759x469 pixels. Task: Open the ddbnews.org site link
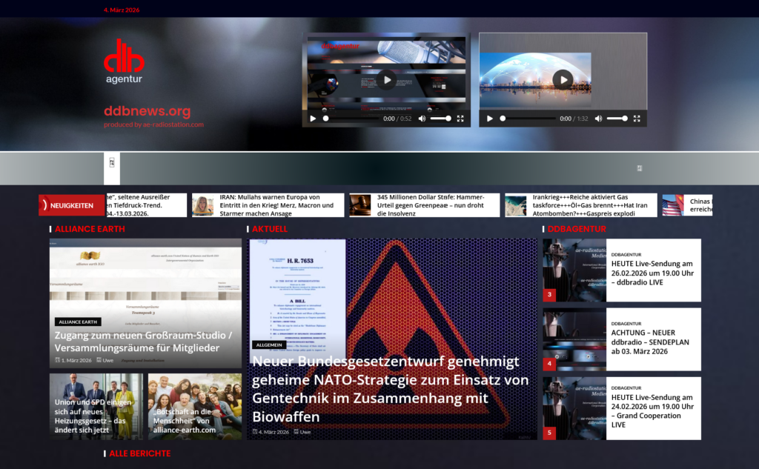pos(147,111)
